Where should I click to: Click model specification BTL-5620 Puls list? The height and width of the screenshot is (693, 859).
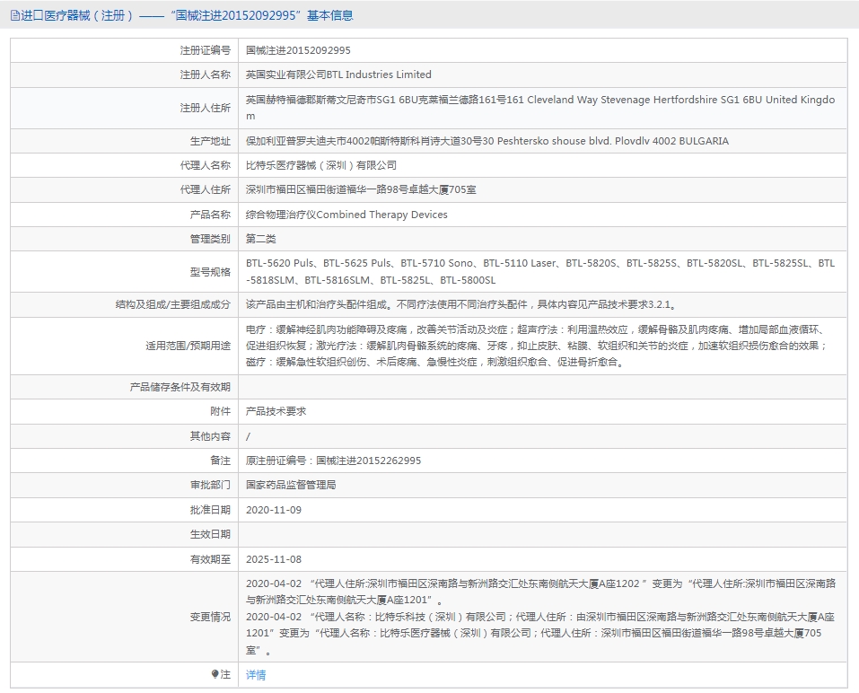539,271
